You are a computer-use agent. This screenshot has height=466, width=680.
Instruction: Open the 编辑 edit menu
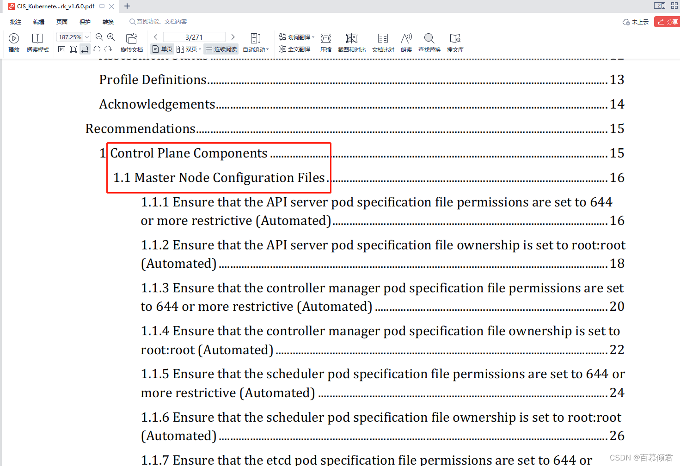39,22
